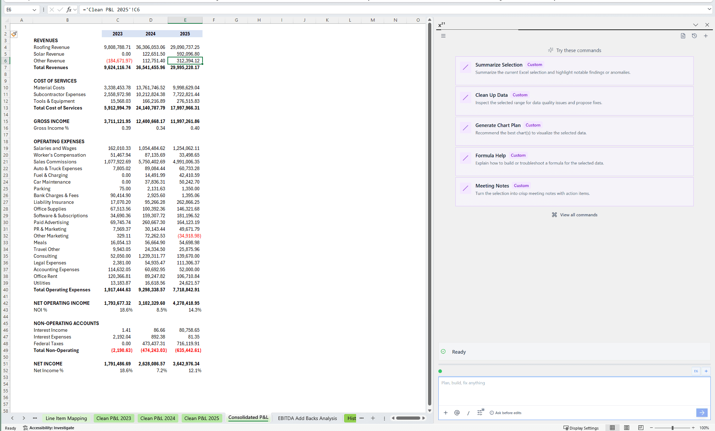Open the Name Box dropdown
The height and width of the screenshot is (431, 715).
[x=34, y=10]
